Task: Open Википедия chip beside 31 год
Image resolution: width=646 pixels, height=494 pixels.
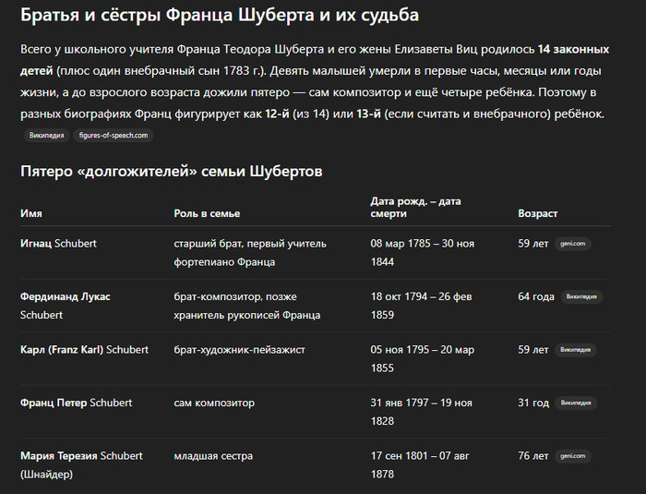Action: (576, 403)
